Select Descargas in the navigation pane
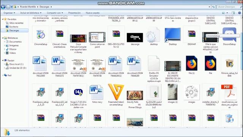 pyautogui.click(x=14, y=30)
